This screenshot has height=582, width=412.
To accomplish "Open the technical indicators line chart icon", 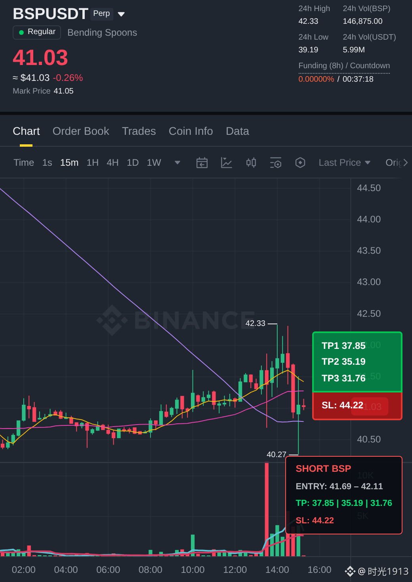I will [x=226, y=163].
